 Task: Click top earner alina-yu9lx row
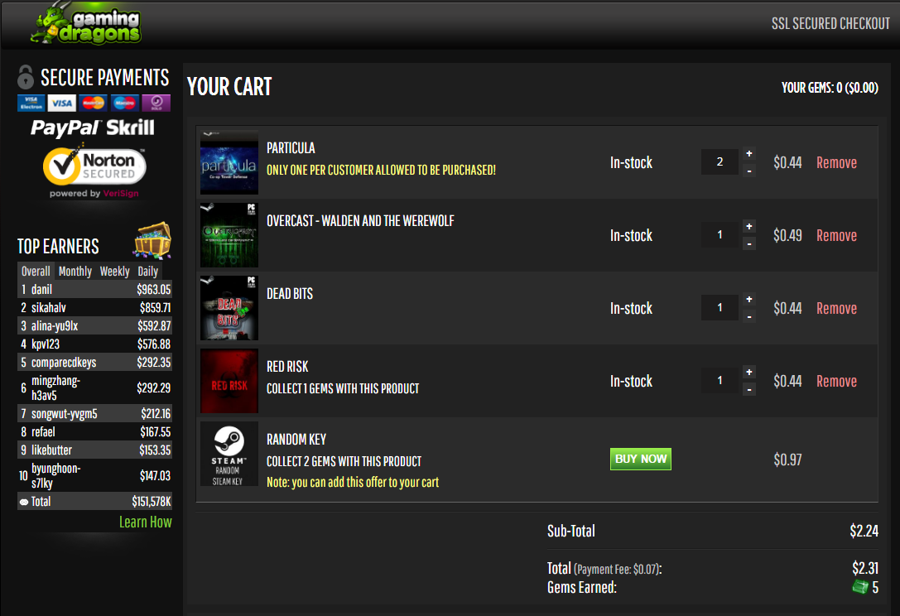(x=94, y=326)
